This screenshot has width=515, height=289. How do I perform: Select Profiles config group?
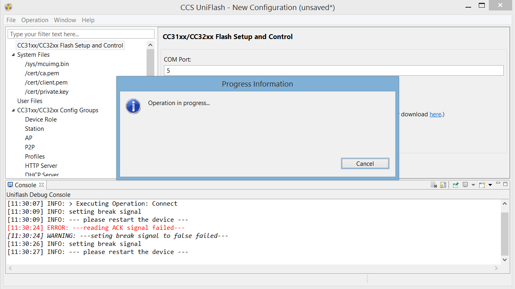pos(35,157)
